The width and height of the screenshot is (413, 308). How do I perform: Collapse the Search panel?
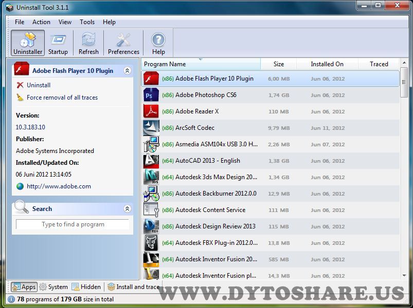coord(127,208)
